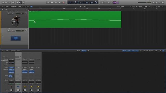Viewport: 166px width, 93px height.
Task: Open the Note Pads button
Action: [156, 2]
